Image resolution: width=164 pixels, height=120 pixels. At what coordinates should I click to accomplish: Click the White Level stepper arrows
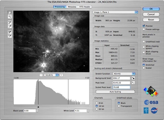[x=88, y=111]
